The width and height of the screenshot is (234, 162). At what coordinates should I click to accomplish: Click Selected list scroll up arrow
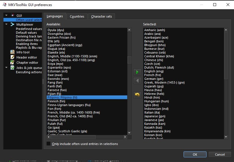tap(226, 30)
